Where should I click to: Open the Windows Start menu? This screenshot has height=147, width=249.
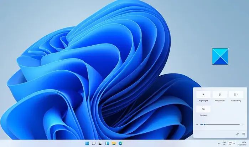87,143
